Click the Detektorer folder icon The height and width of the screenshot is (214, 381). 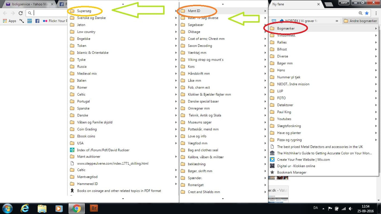[x=272, y=105]
